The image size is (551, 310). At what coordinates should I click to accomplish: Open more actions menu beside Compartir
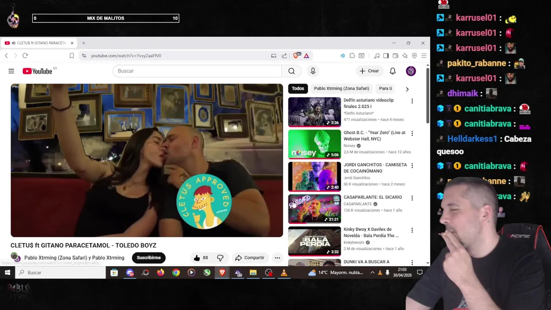click(277, 258)
